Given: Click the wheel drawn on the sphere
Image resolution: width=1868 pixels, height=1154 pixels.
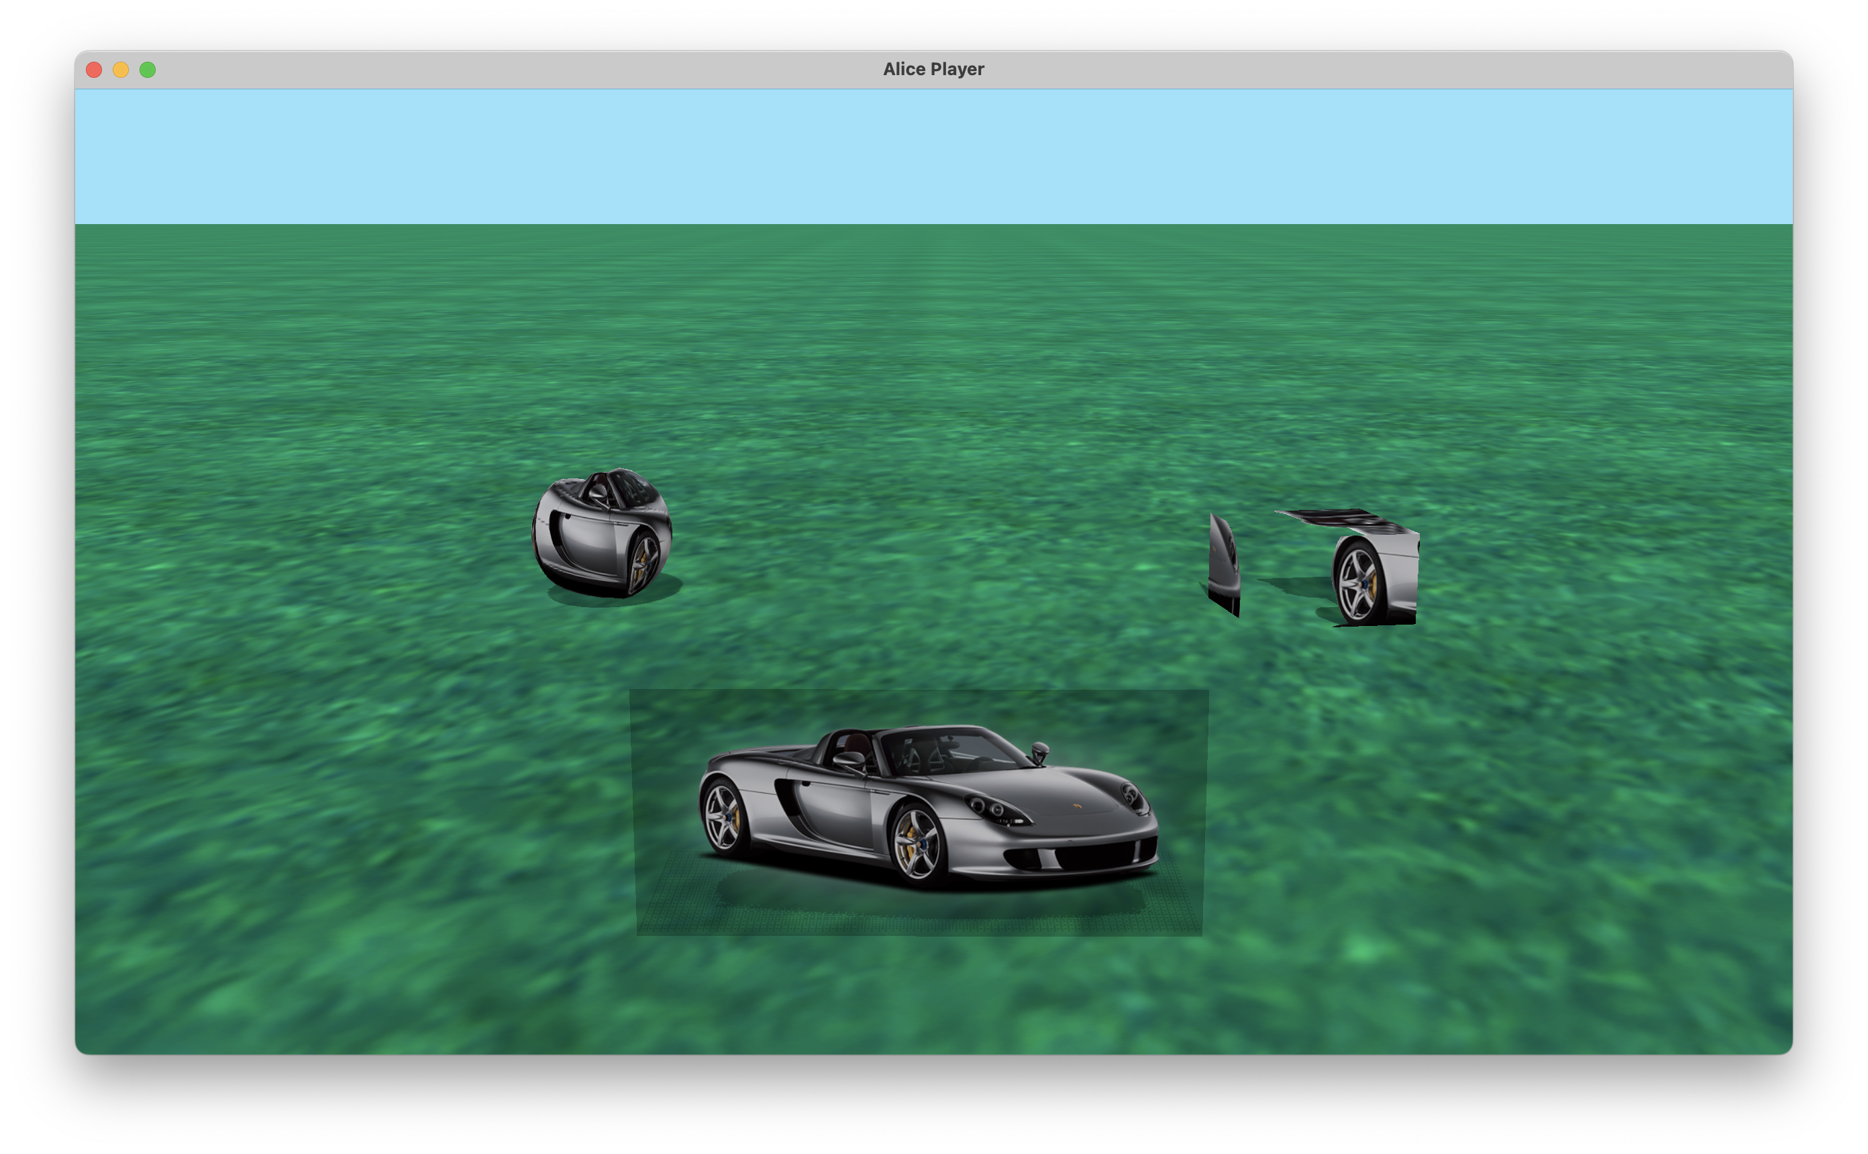Looking at the screenshot, I should (x=643, y=564).
